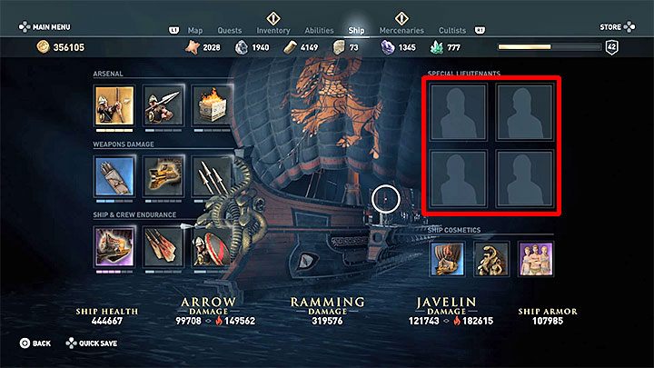The width and height of the screenshot is (654, 368).
Task: Open the arrow quiver weapons damage upgrade
Action: point(114,176)
